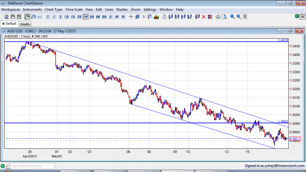Click the candlestick chart type icon
Viewport: 306px width, 172px height.
pyautogui.click(x=27, y=17)
